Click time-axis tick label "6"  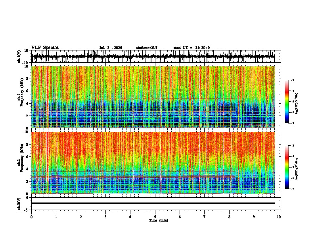pyautogui.click(x=180, y=217)
